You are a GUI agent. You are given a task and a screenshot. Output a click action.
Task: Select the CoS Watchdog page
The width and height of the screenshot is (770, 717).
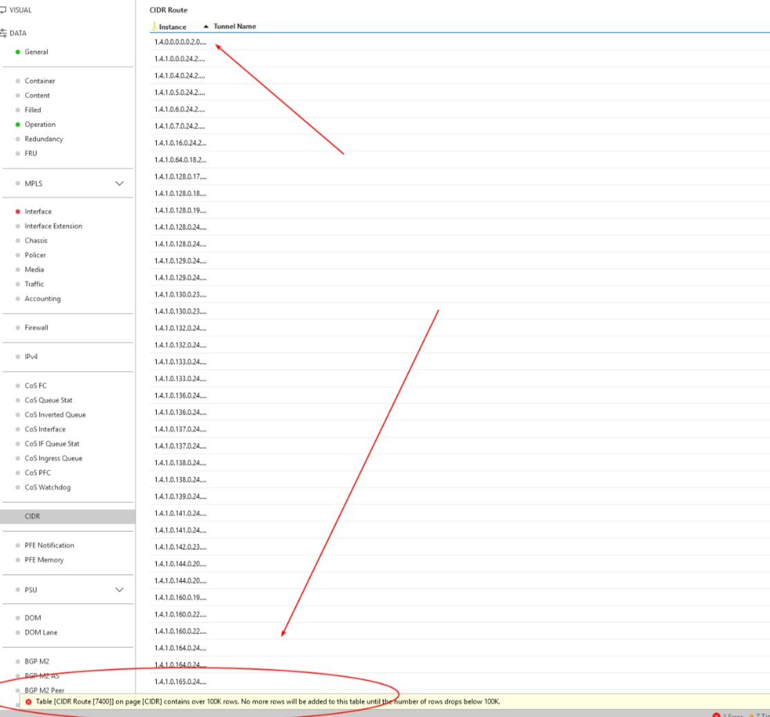[47, 487]
